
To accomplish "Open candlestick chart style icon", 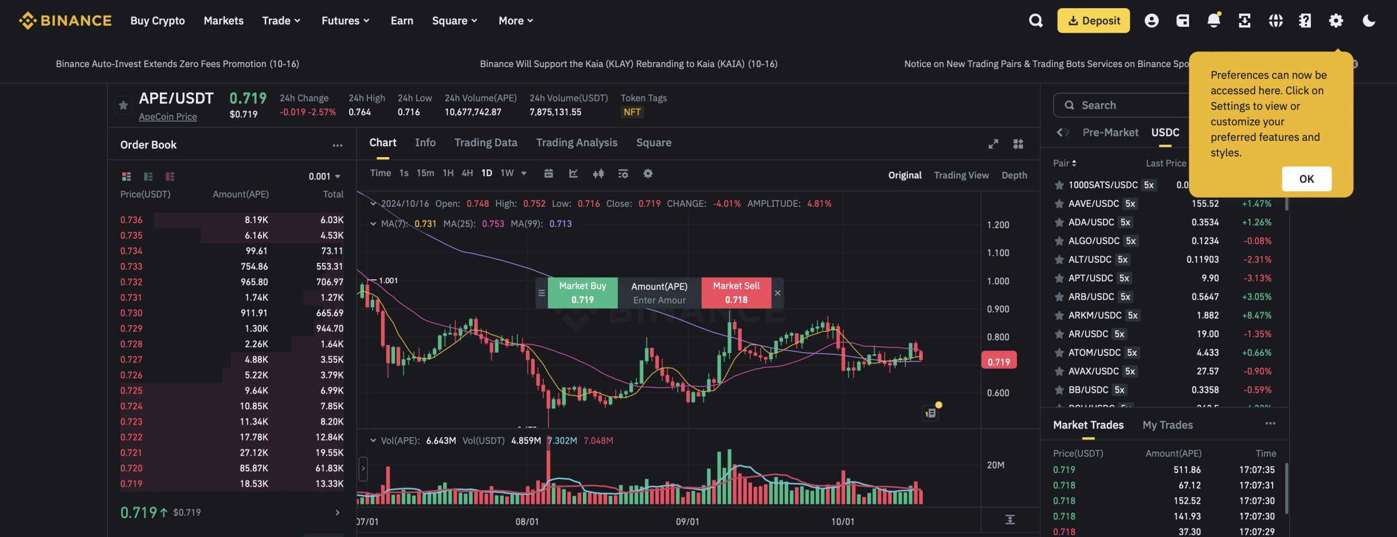I will click(x=598, y=174).
